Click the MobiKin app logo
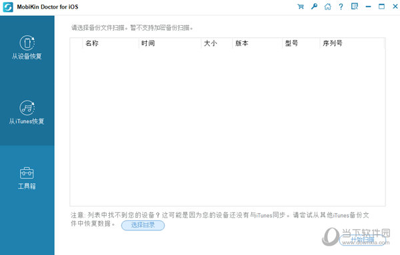This screenshot has width=400, height=255. (8, 7)
